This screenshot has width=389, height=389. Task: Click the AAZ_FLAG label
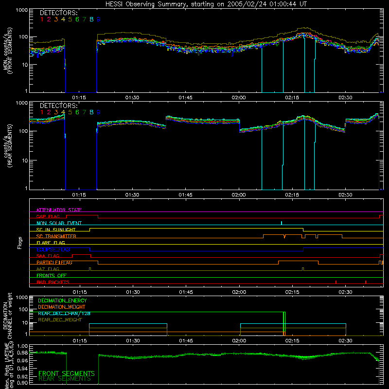tap(48, 269)
